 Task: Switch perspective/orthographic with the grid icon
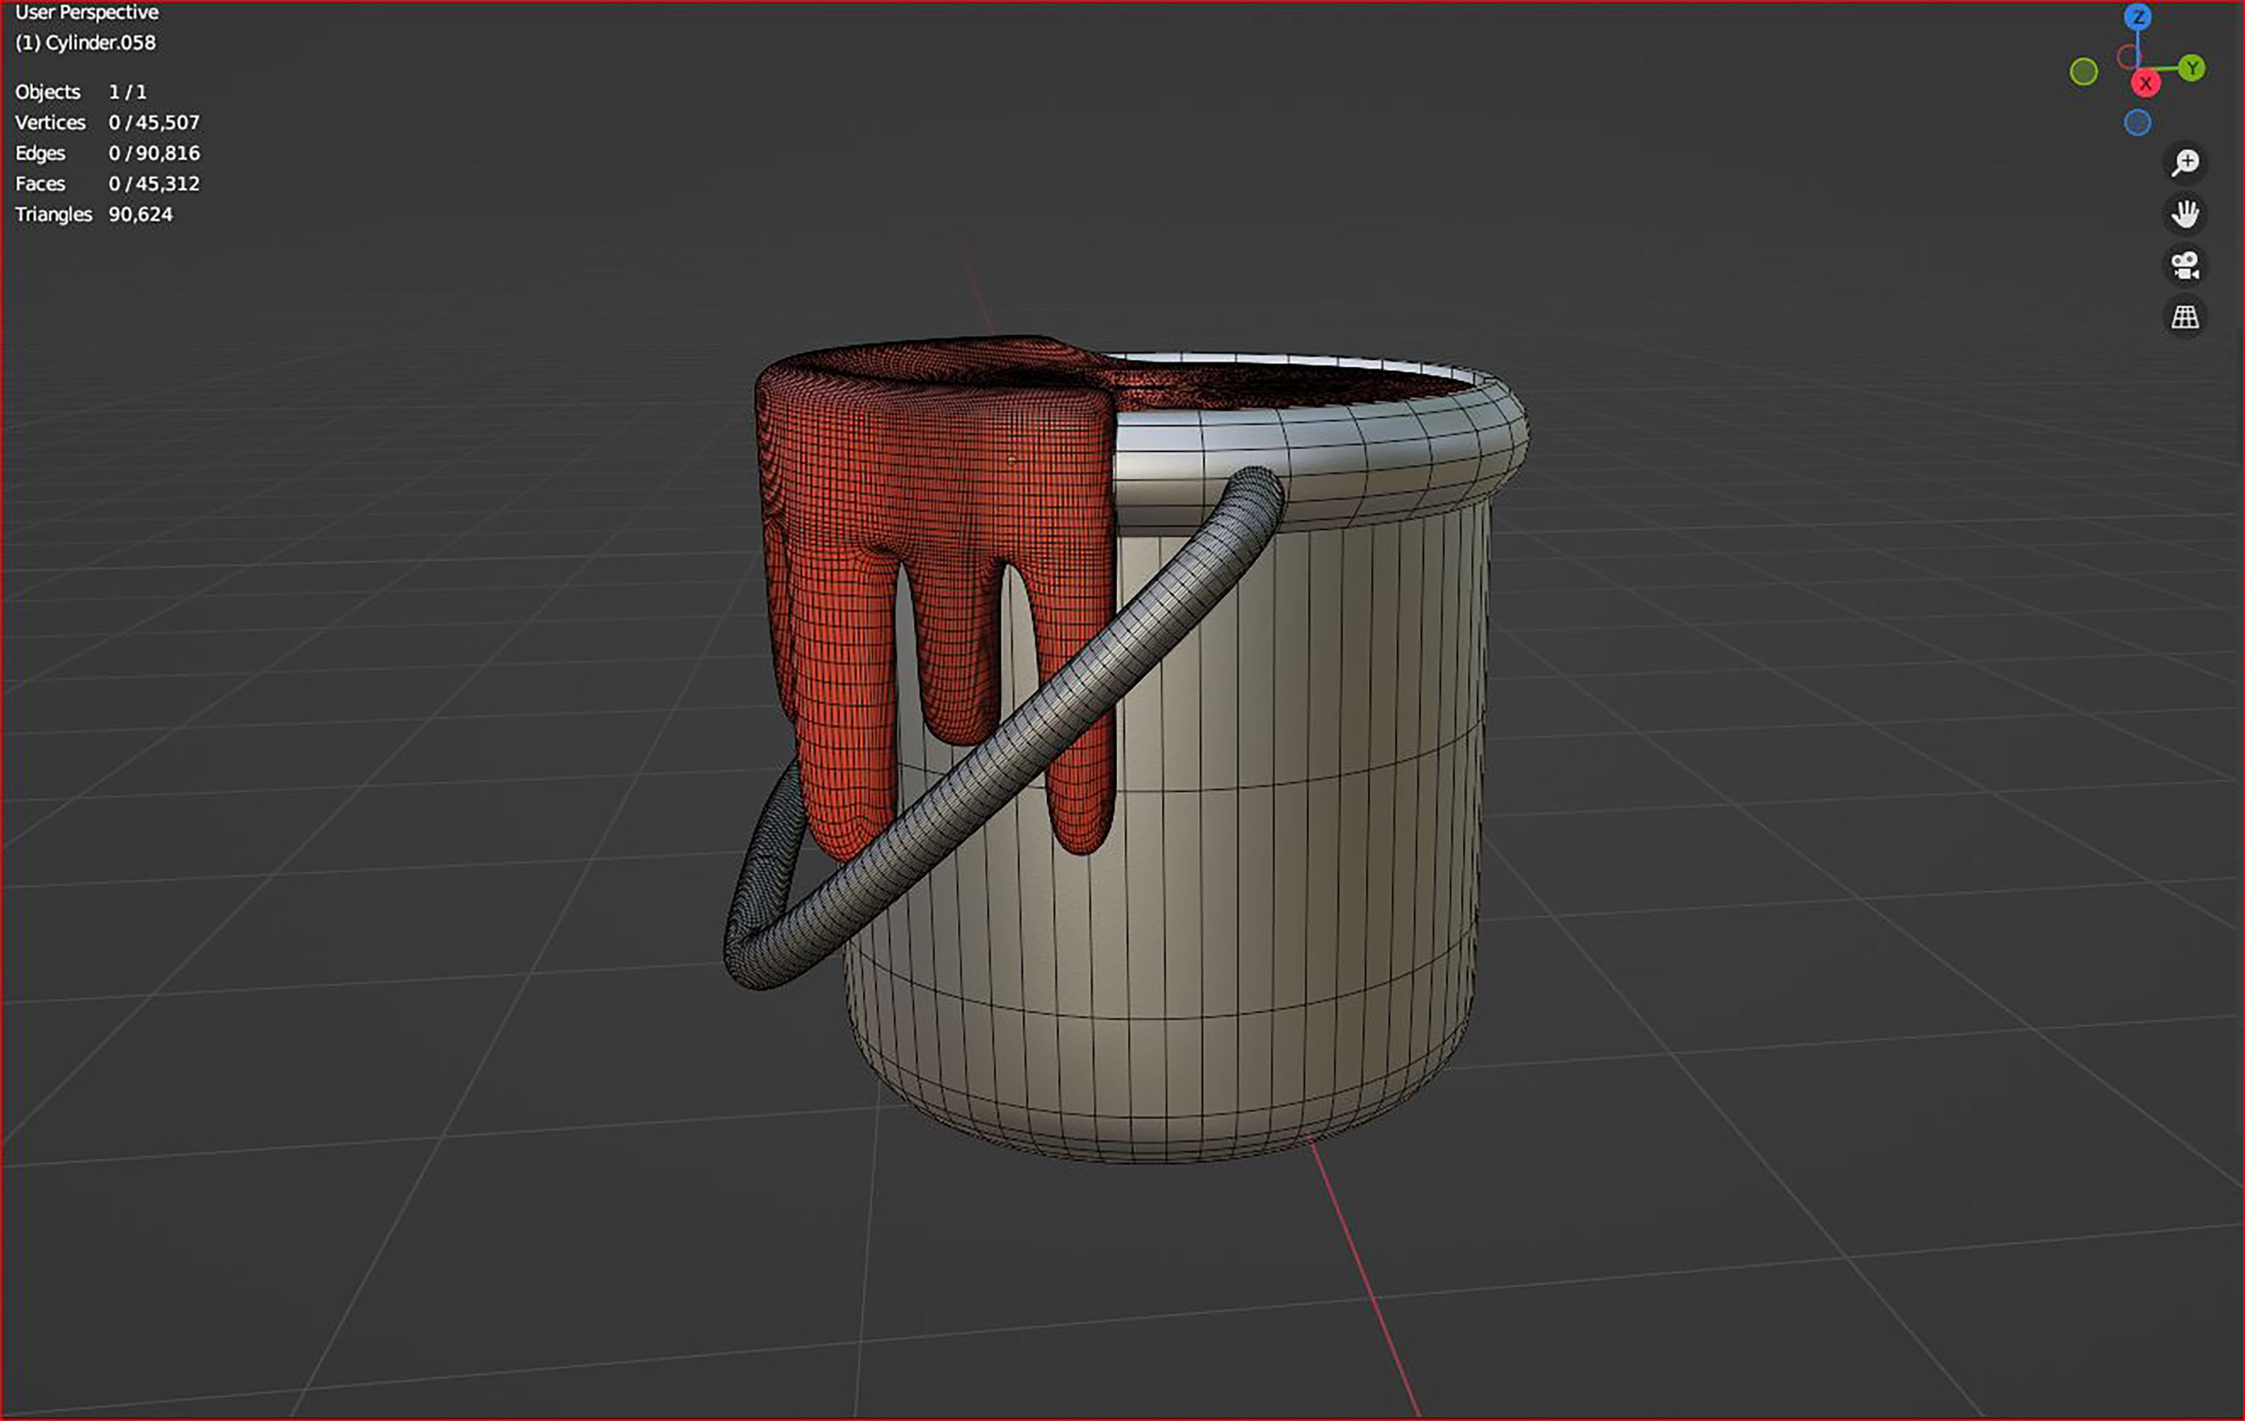[x=2184, y=317]
